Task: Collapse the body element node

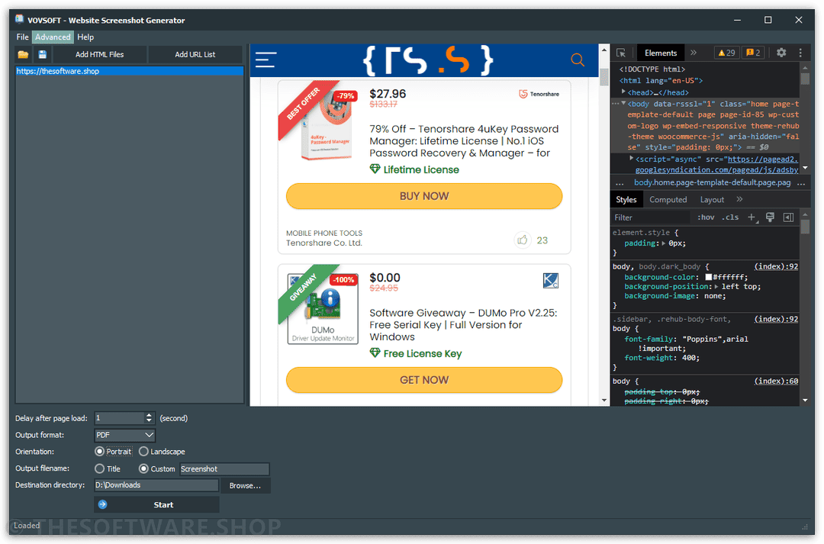Action: pyautogui.click(x=624, y=104)
